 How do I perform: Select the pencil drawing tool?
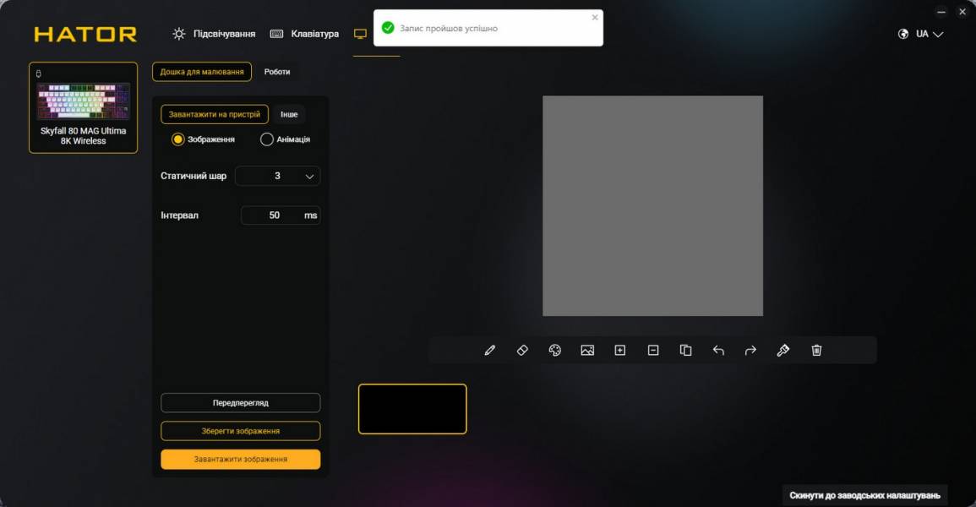point(490,350)
